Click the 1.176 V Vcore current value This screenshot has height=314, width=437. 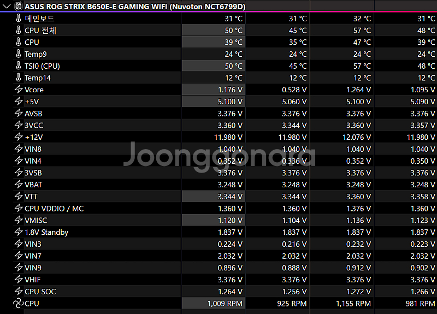point(230,90)
